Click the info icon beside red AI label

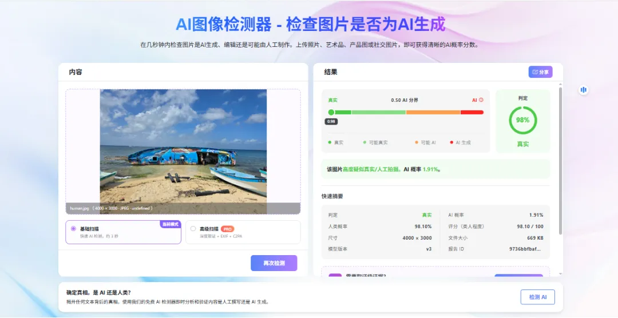click(x=481, y=100)
